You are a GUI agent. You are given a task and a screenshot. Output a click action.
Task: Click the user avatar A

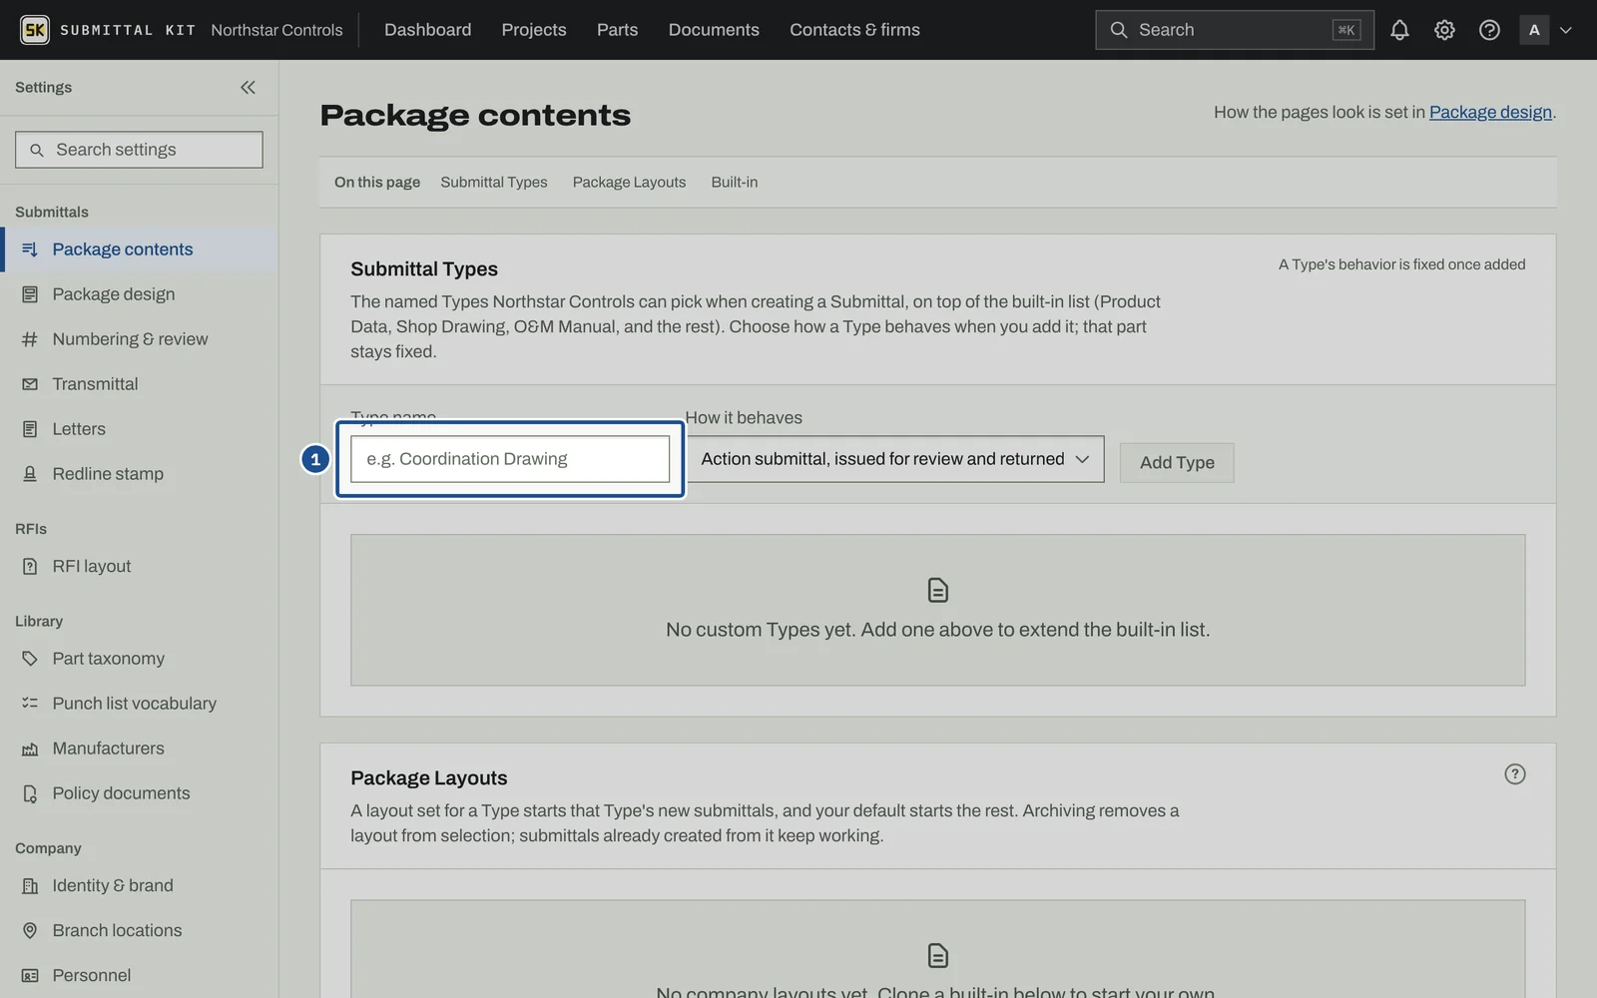1534,30
